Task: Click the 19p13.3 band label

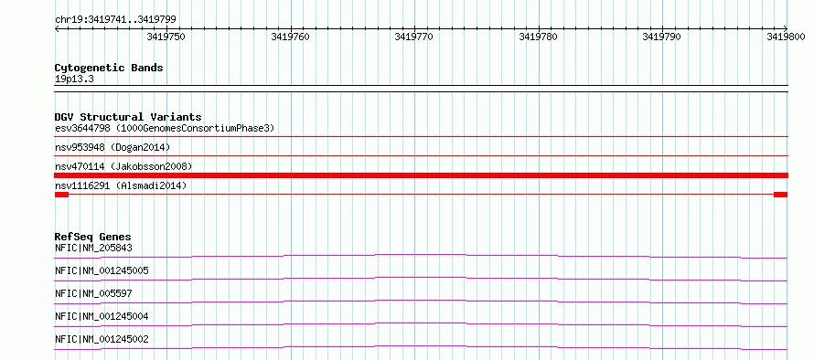Action: 74,79
